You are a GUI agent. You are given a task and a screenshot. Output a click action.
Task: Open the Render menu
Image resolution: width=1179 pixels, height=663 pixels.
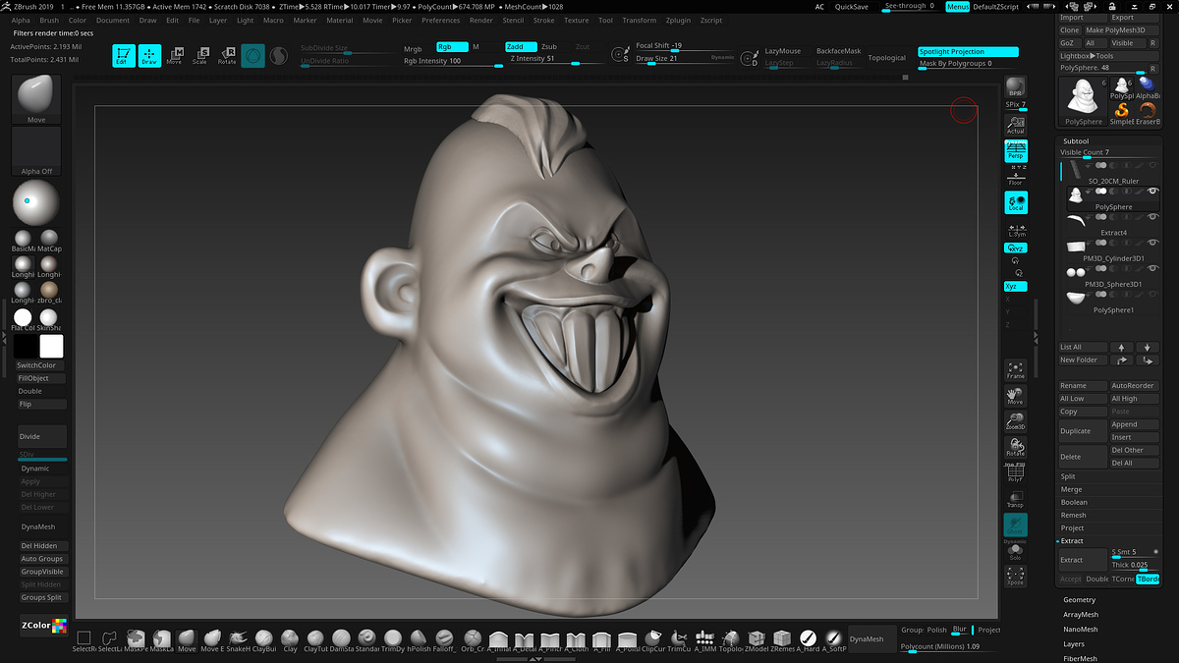[x=481, y=20]
